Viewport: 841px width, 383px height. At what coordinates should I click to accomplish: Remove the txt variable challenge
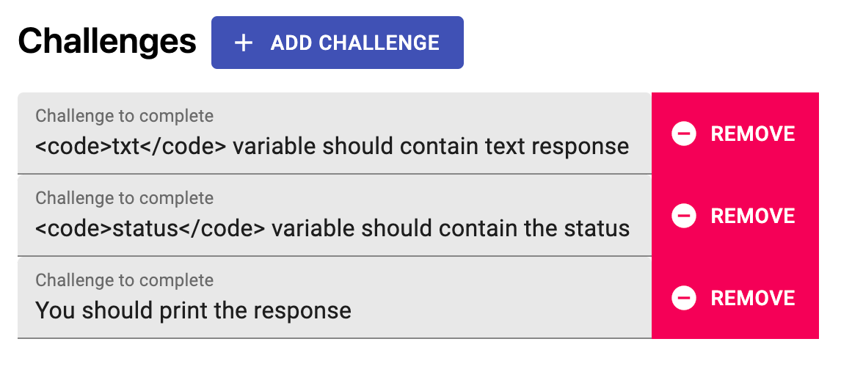735,134
